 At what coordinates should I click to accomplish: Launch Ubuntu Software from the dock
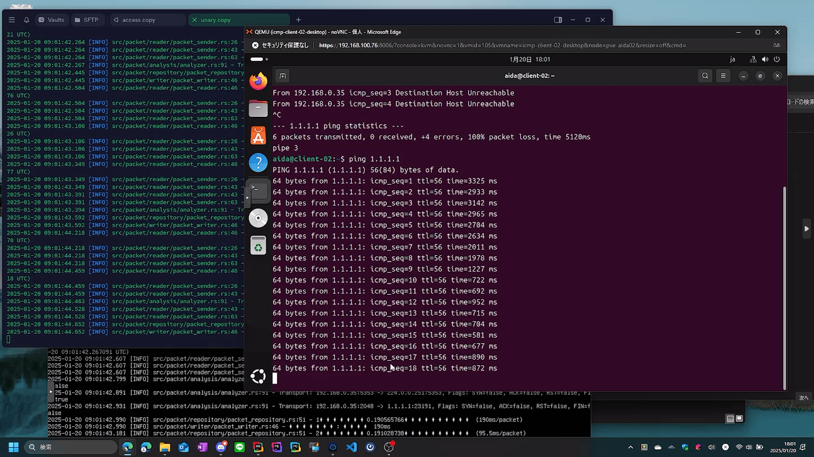coord(258,136)
